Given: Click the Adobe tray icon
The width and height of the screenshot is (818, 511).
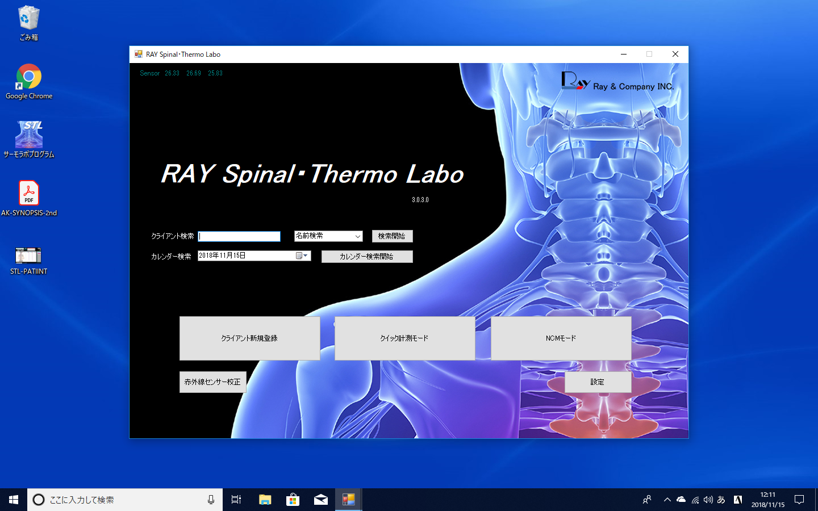Looking at the screenshot, I should pyautogui.click(x=738, y=500).
